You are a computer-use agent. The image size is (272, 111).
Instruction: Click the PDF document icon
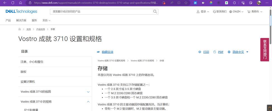point(214,52)
